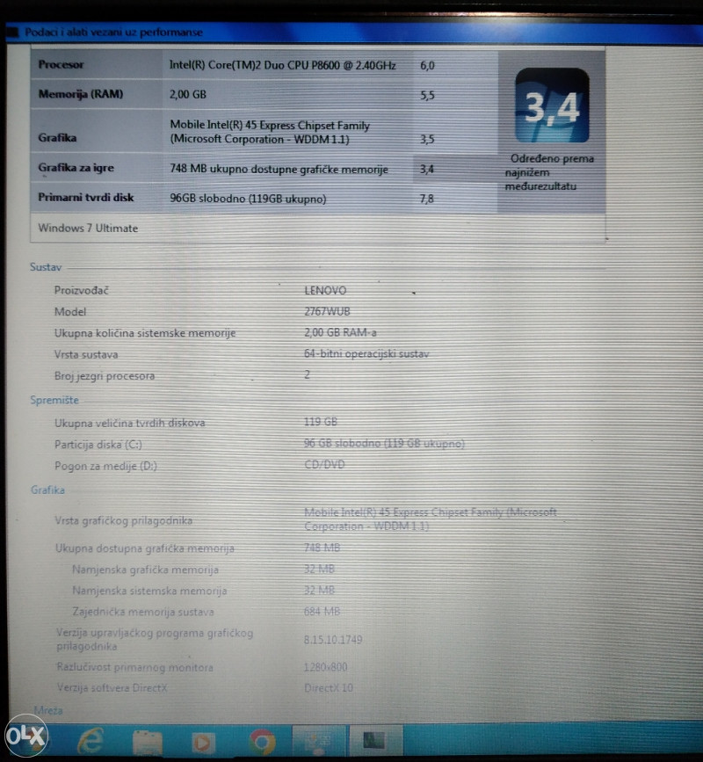Screen dimensions: 703x762
Task: Select the media drive value 'CD/DVD'
Action: click(x=324, y=465)
